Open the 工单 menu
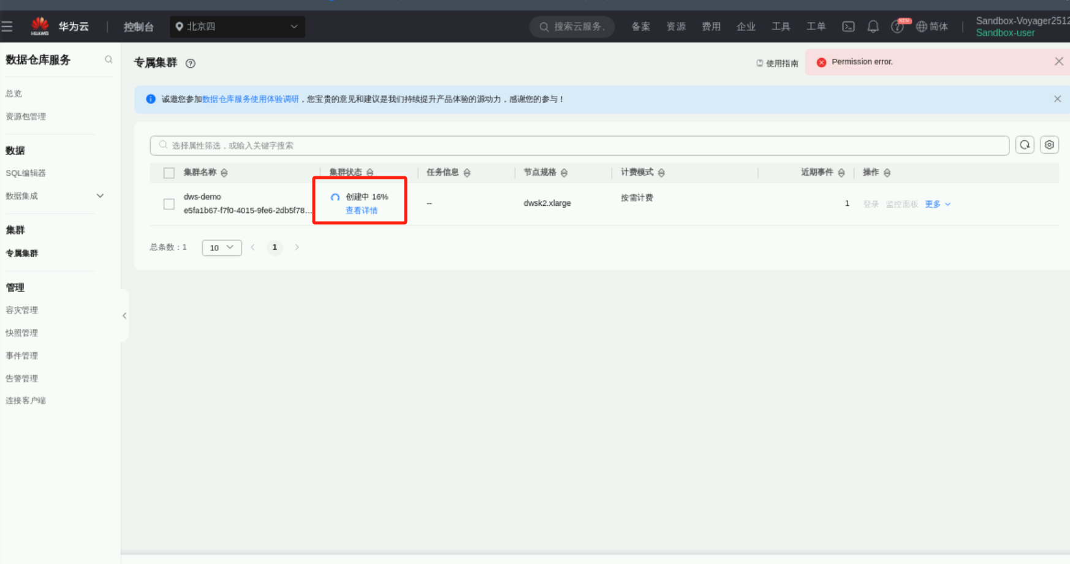This screenshot has height=564, width=1070. tap(816, 26)
